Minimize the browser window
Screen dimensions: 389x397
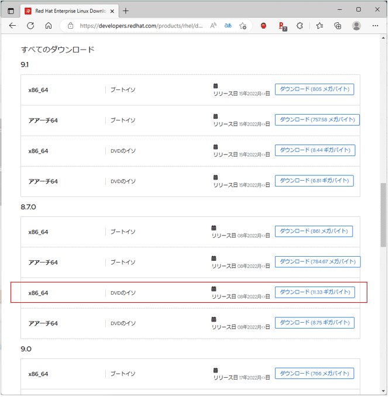pos(340,9)
